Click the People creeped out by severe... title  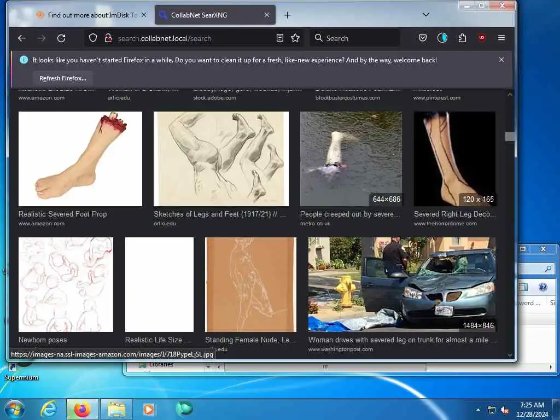click(x=351, y=214)
